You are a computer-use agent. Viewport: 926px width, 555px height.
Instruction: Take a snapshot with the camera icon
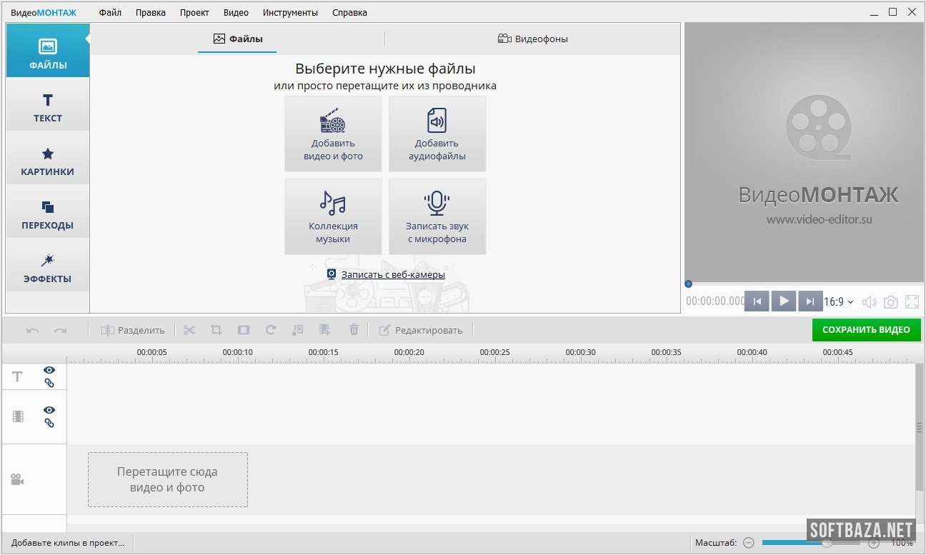(890, 302)
